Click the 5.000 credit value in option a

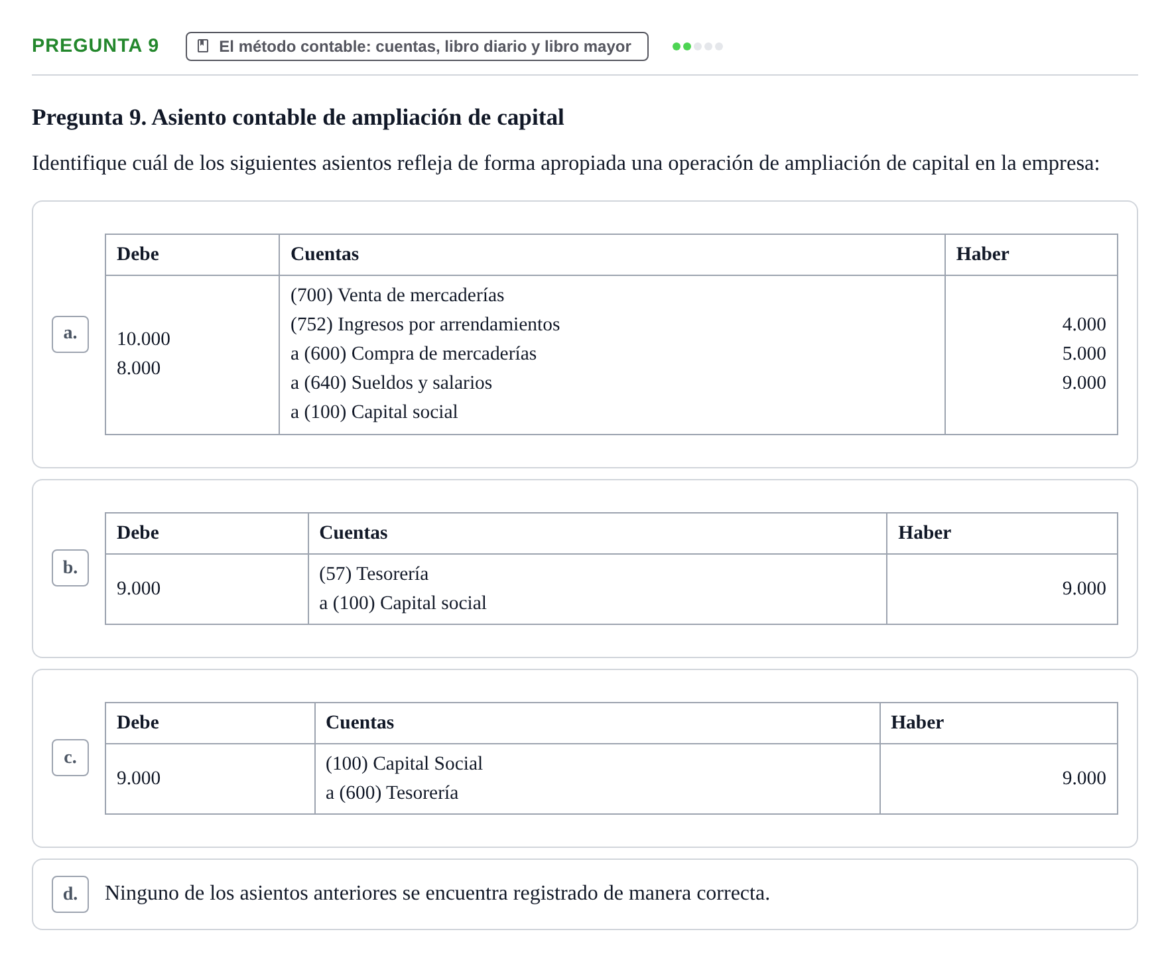pos(1084,354)
